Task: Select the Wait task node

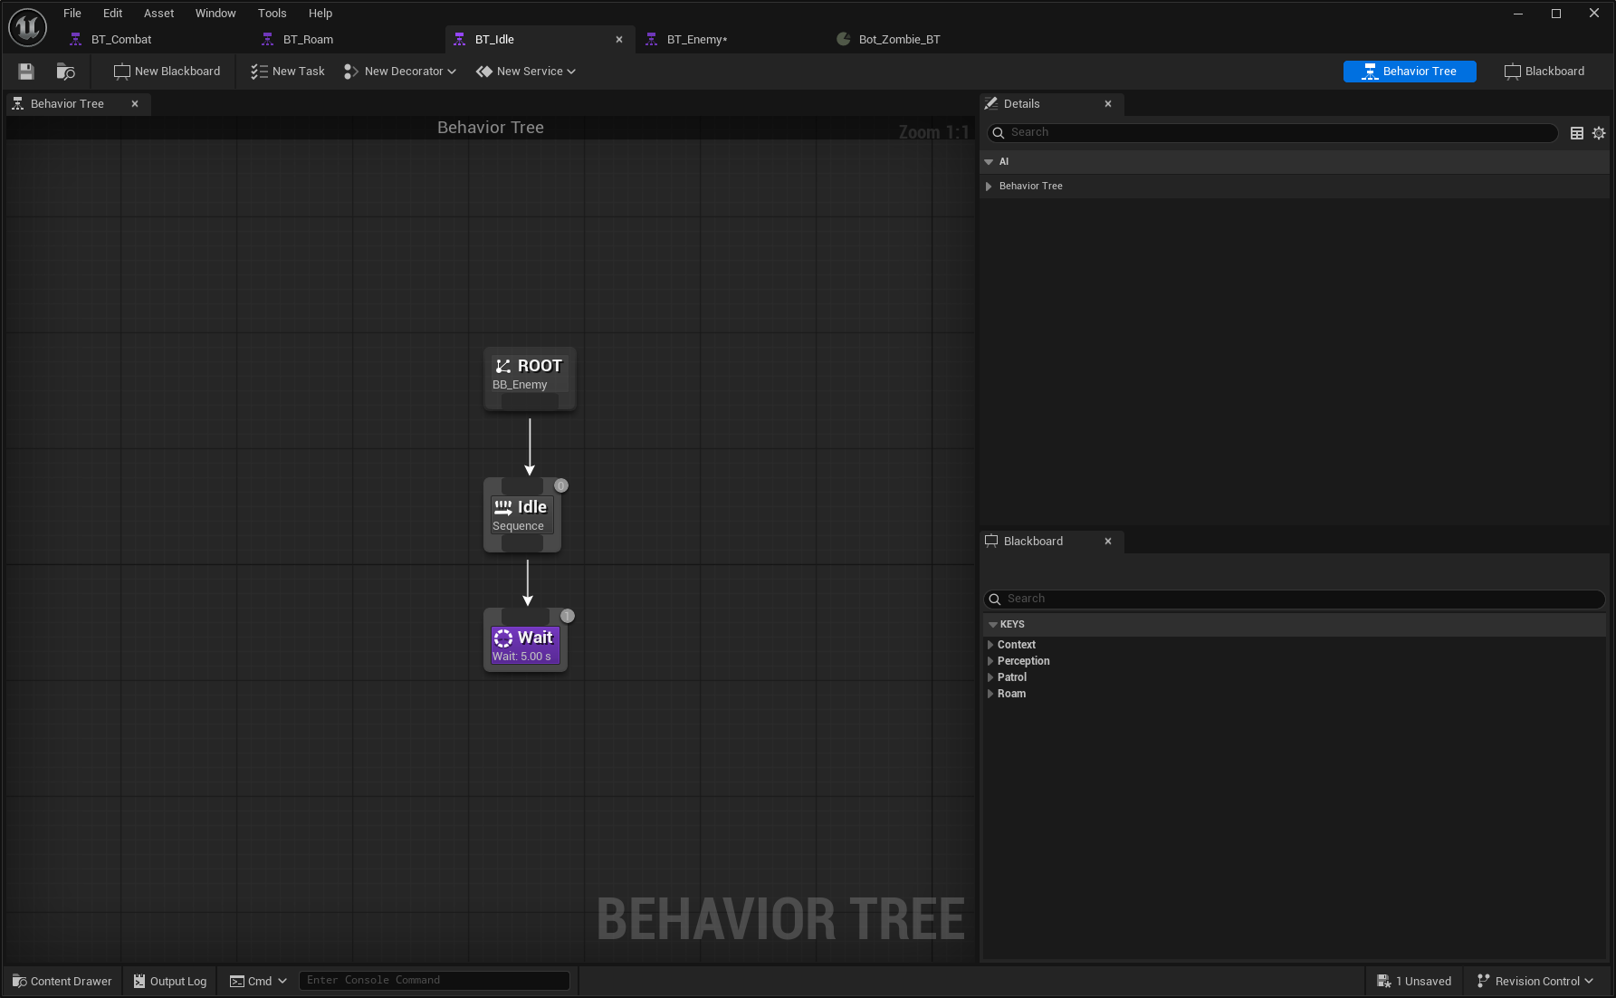Action: [x=525, y=641]
